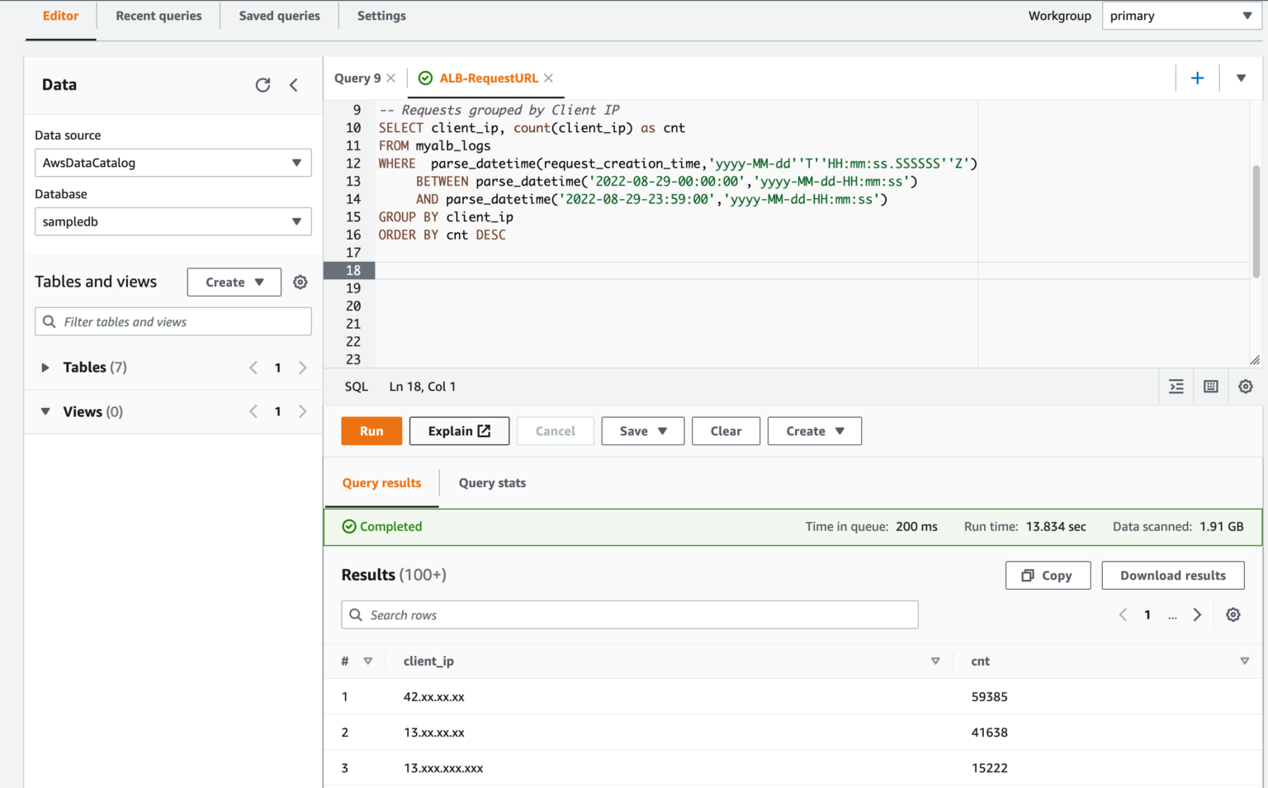Open the results display preferences gear
1268x788 pixels.
[1233, 615]
